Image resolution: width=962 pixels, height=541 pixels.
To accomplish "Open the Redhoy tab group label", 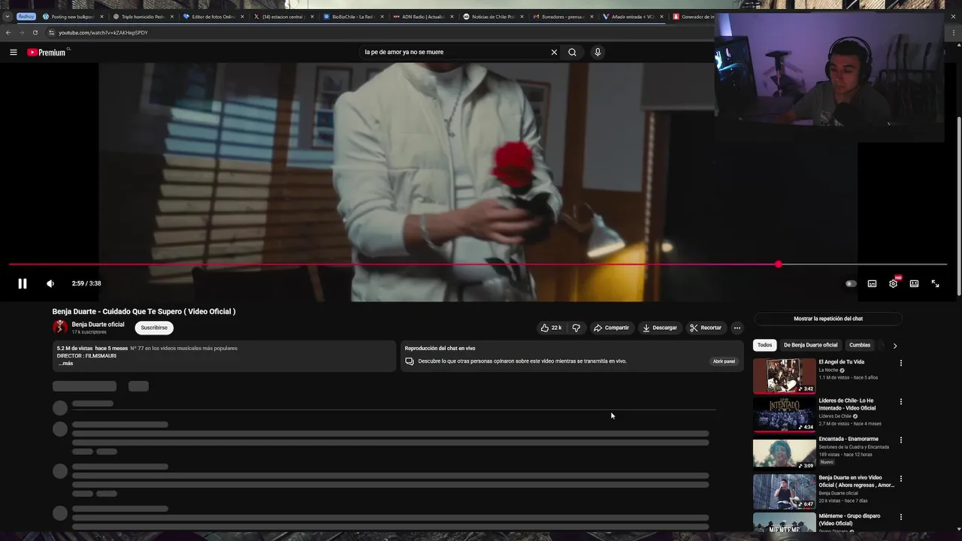I will pyautogui.click(x=26, y=17).
